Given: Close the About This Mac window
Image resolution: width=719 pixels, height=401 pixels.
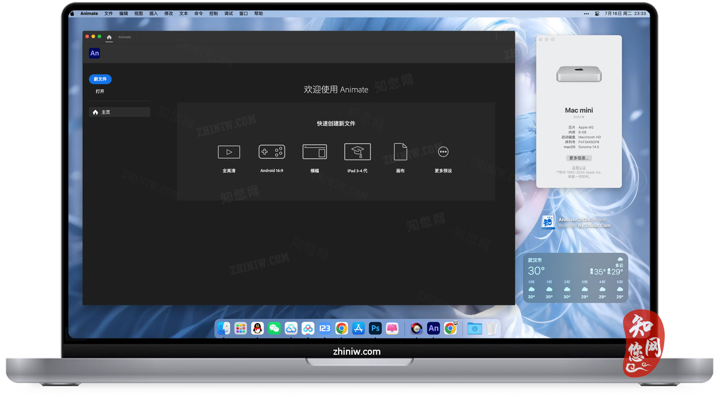Looking at the screenshot, I should click(x=541, y=39).
